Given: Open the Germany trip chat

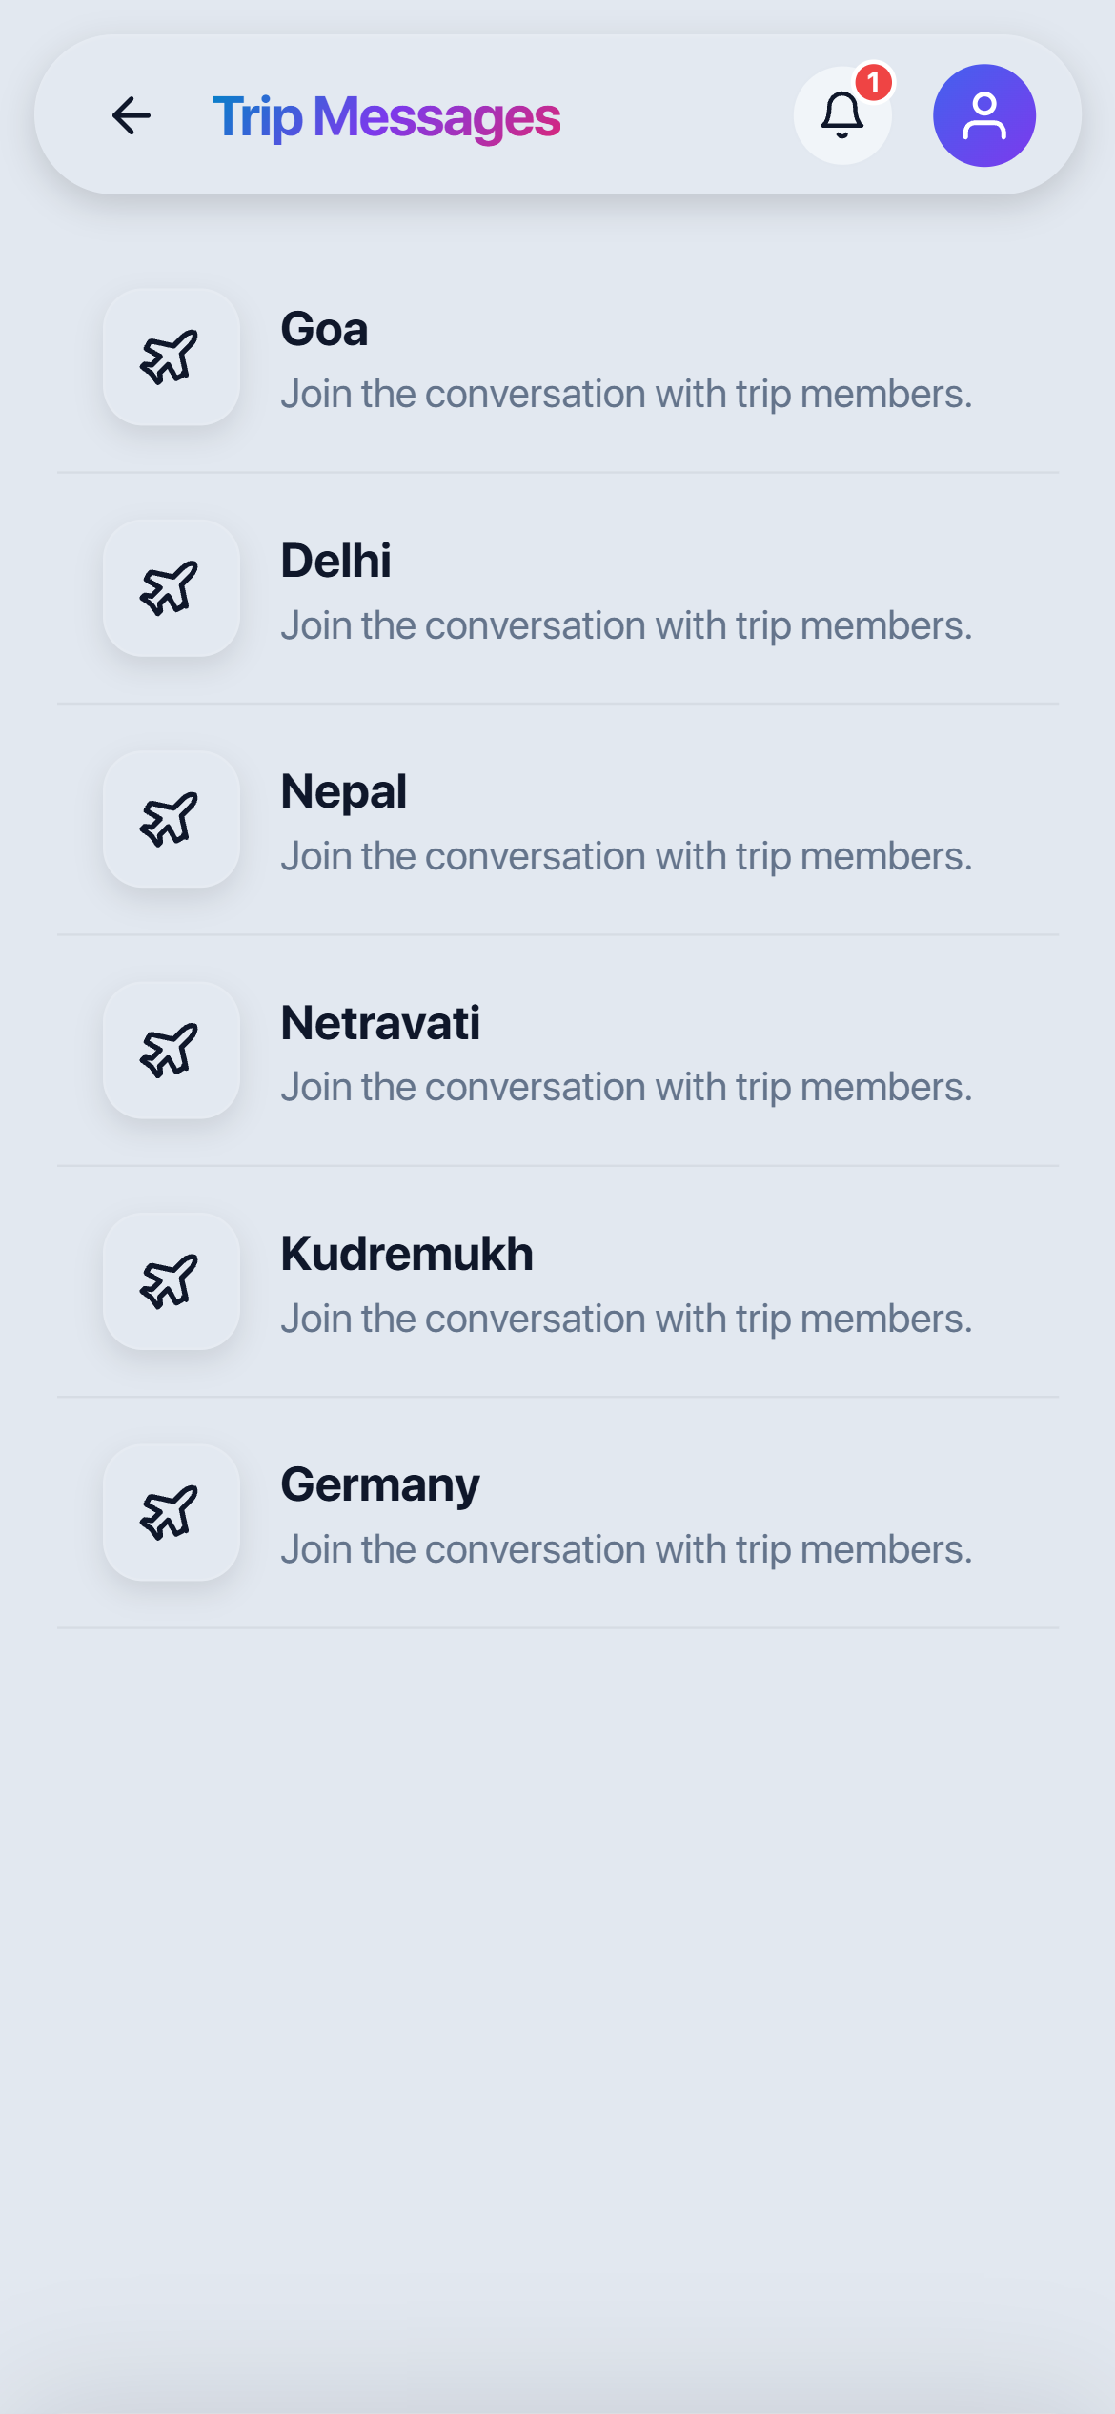Looking at the screenshot, I should pyautogui.click(x=557, y=1513).
